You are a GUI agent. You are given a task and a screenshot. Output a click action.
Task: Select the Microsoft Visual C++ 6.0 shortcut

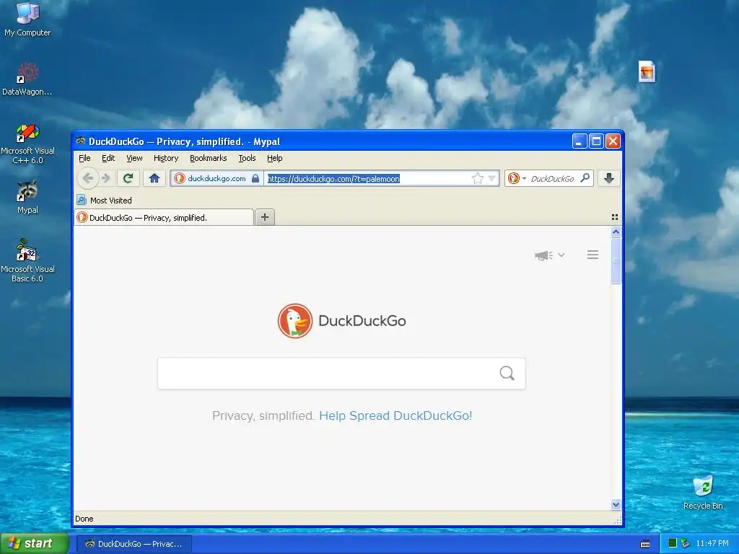click(x=27, y=144)
